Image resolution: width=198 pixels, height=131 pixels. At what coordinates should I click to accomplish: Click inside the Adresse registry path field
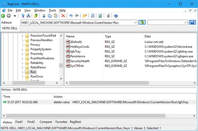[77, 23]
